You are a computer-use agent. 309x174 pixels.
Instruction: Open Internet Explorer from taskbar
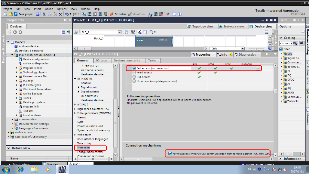click(20, 169)
